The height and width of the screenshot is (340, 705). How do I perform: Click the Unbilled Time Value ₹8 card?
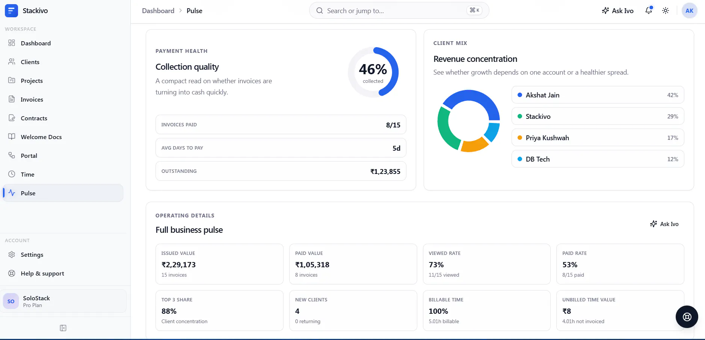pyautogui.click(x=620, y=310)
